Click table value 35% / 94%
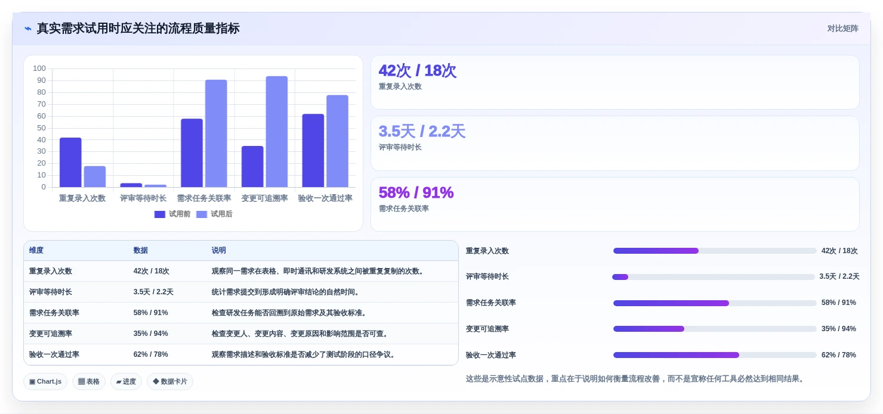883x414 pixels. (x=151, y=334)
